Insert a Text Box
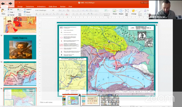 (x=127, y=11)
